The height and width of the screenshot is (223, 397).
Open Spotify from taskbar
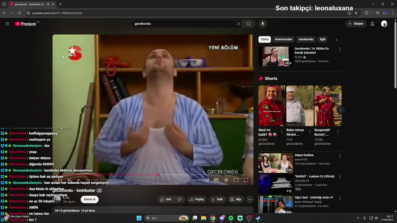tap(231, 218)
